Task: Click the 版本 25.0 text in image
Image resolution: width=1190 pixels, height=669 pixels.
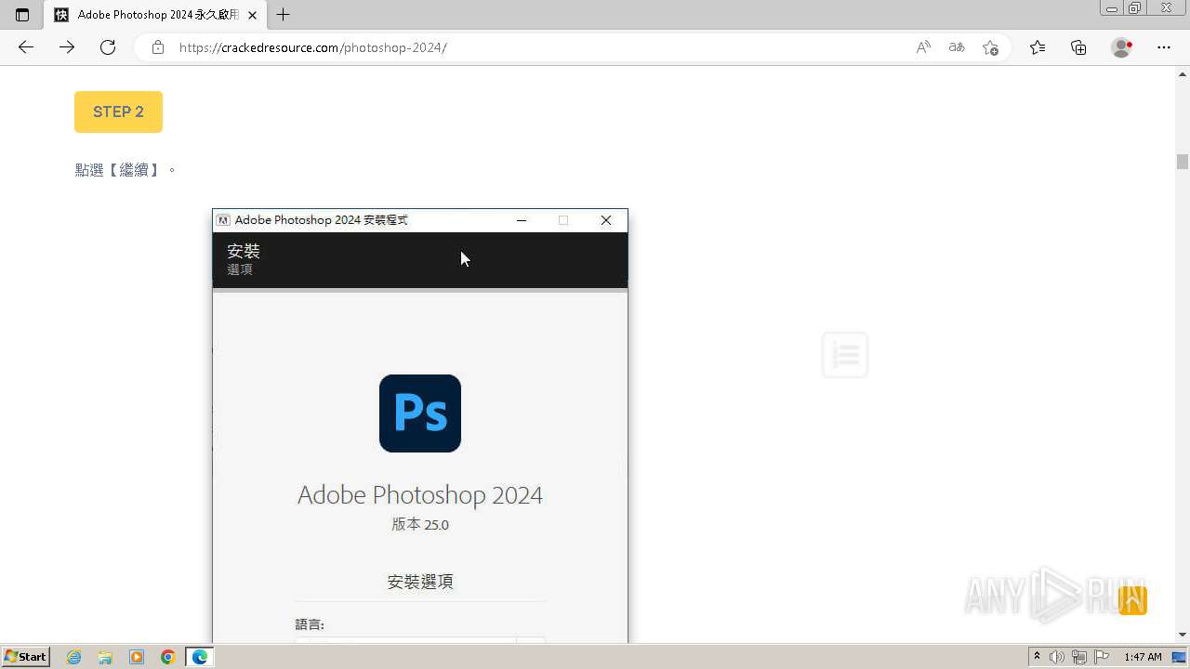Action: (420, 524)
